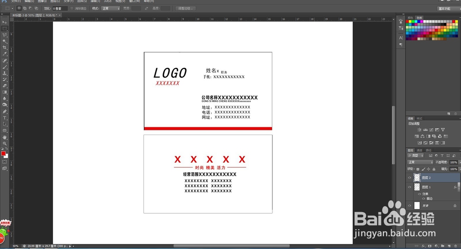Open the 编辑(E) menu
The image size is (461, 249).
pos(29,1)
